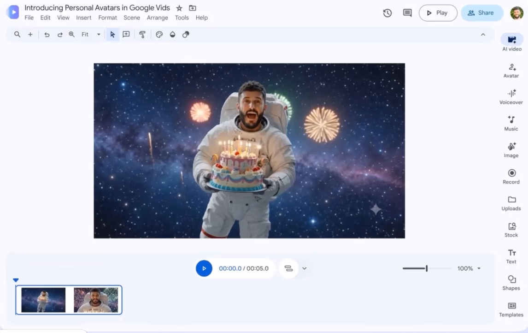Screen dimensions: 528x333
Task: Click the 00:00.0 current time display
Action: 230,268
